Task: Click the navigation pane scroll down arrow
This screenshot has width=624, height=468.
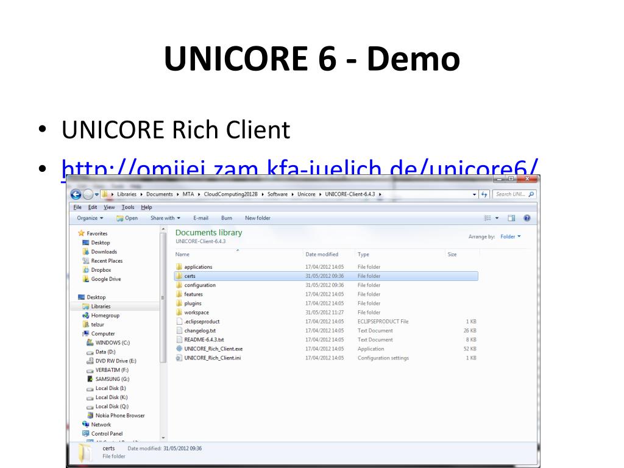Action: tap(163, 438)
